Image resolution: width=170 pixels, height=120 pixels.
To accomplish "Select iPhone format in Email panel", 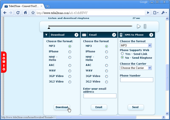I will [107, 52].
